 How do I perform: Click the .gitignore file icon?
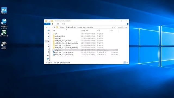54,50
